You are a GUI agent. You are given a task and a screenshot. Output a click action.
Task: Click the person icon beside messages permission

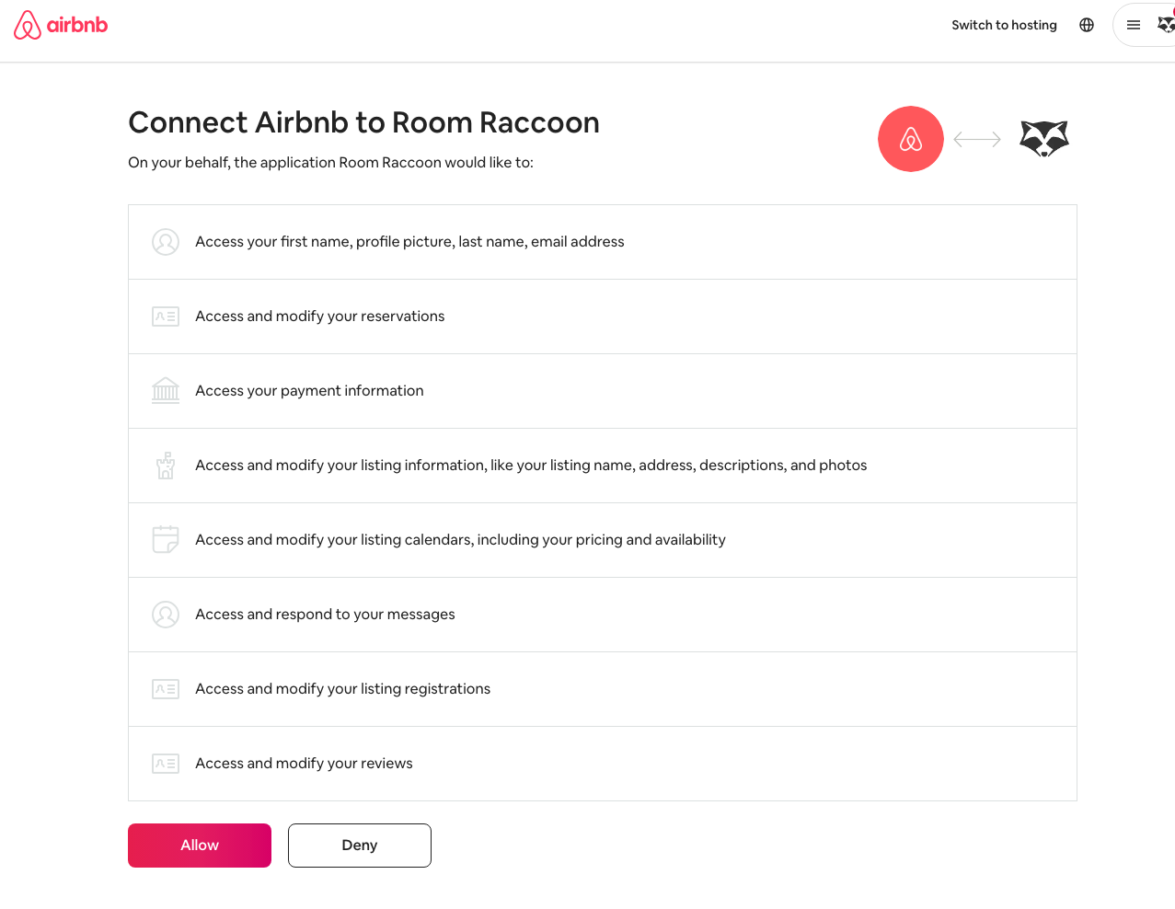(166, 615)
